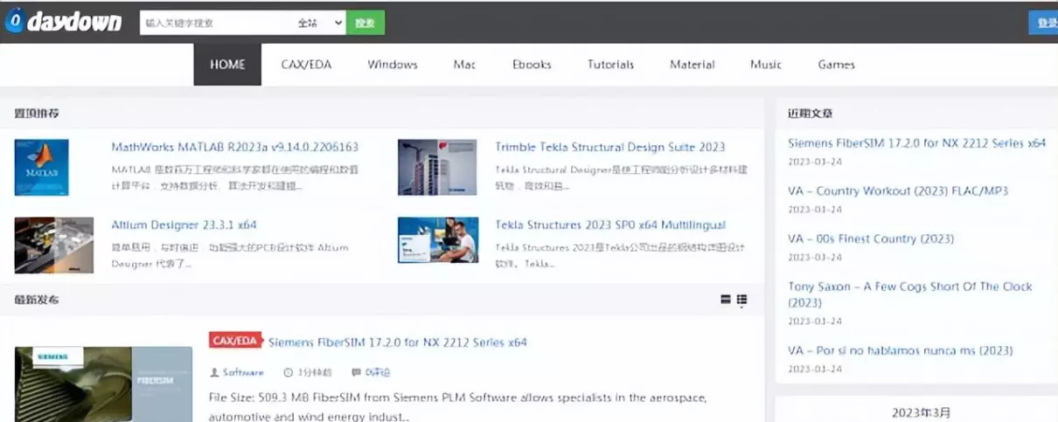Open the Ebooks menu

[532, 65]
